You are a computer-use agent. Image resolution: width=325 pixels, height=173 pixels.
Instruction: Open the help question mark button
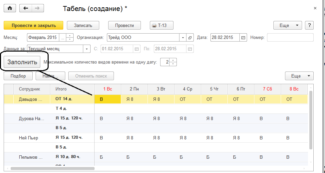pos(310,25)
